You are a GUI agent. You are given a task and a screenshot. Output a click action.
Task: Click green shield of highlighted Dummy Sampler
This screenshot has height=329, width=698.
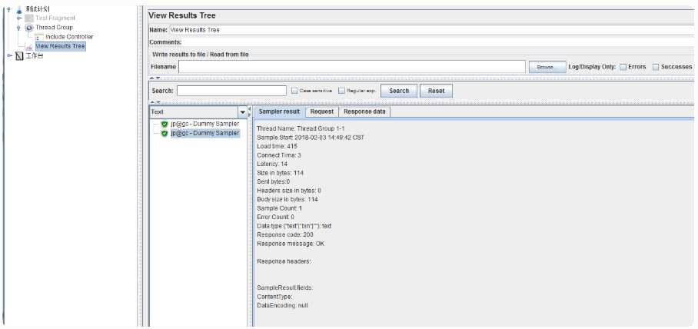(x=165, y=133)
